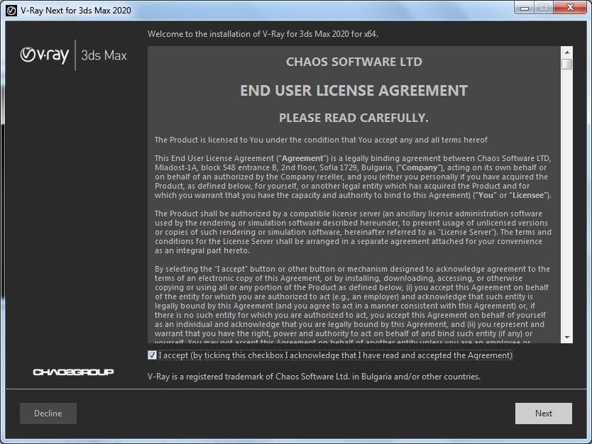The height and width of the screenshot is (444, 592).
Task: Click the PLEASE READ CAREFULLY heading
Action: (353, 118)
